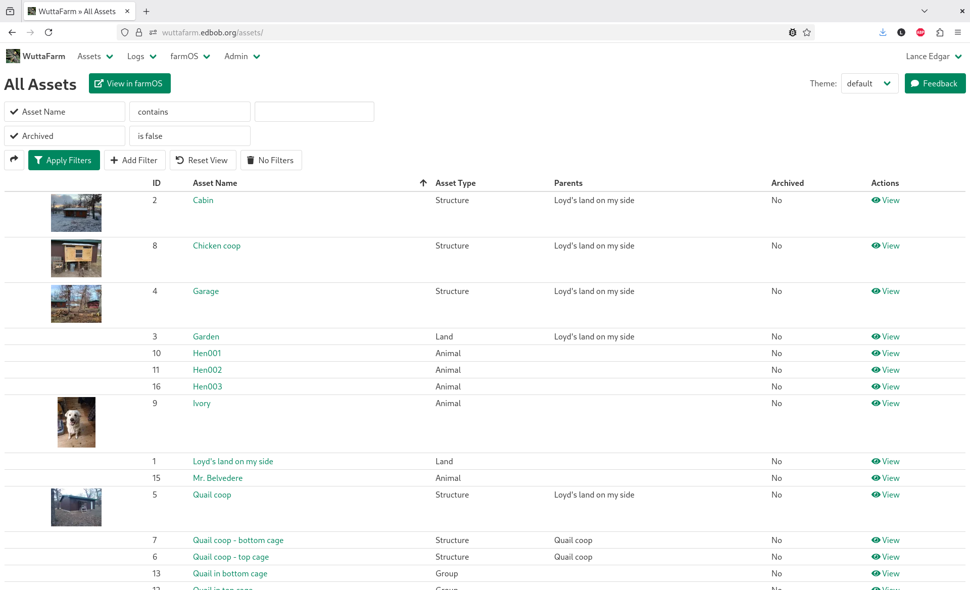Toggle the Asset Name filter checkmark

15,111
